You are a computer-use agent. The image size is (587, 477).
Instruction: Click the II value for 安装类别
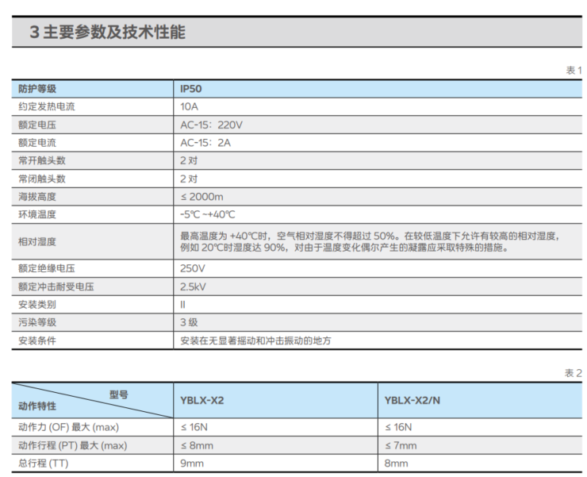[182, 305]
